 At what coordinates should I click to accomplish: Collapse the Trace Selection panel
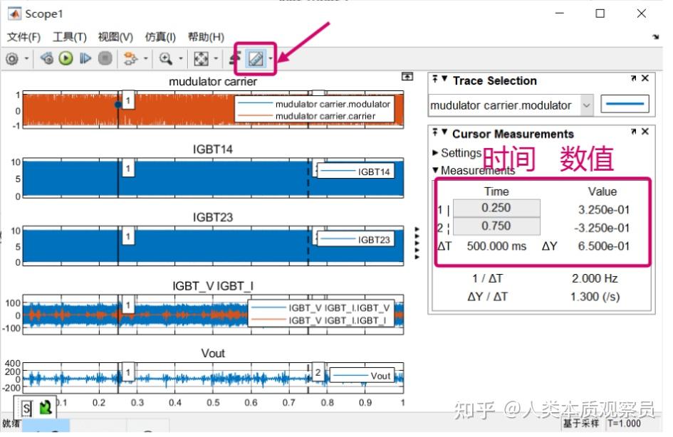pyautogui.click(x=444, y=78)
